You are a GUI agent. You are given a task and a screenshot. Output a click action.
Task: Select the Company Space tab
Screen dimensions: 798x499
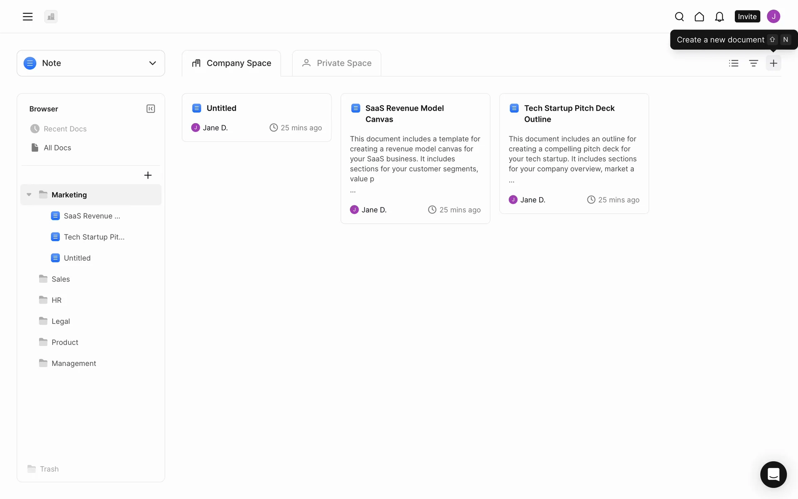231,63
